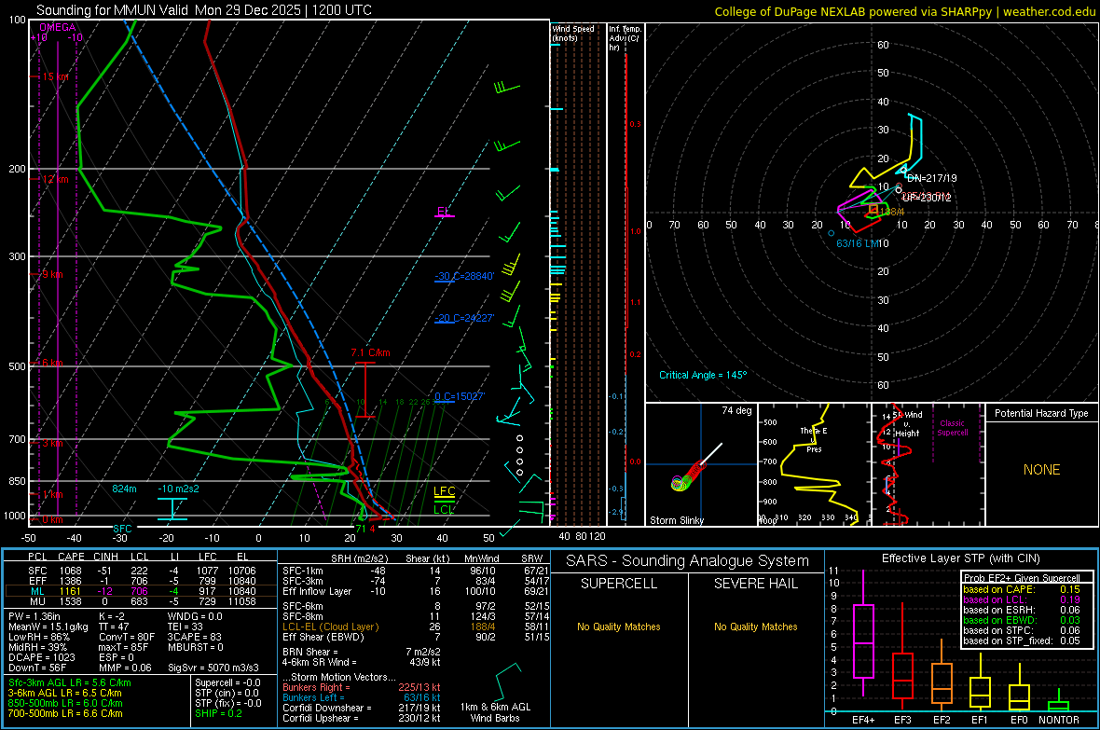Viewport: 1100px width, 730px height.
Task: Click the LFC label on skew-T
Action: pyautogui.click(x=444, y=491)
